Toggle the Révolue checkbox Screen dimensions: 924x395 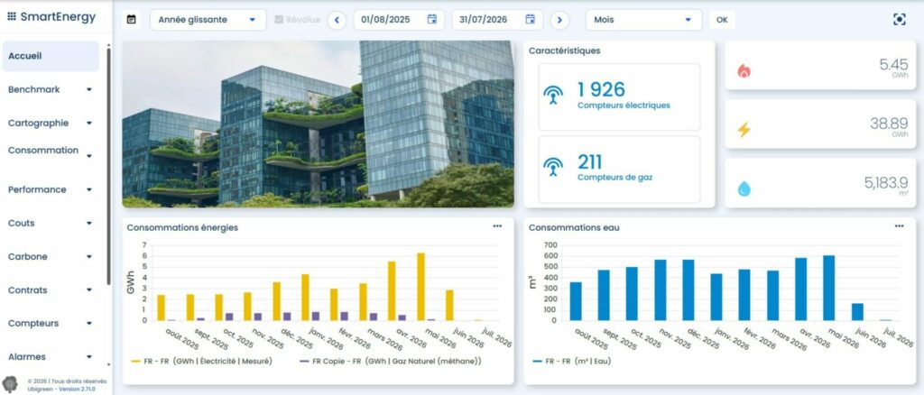pos(279,20)
